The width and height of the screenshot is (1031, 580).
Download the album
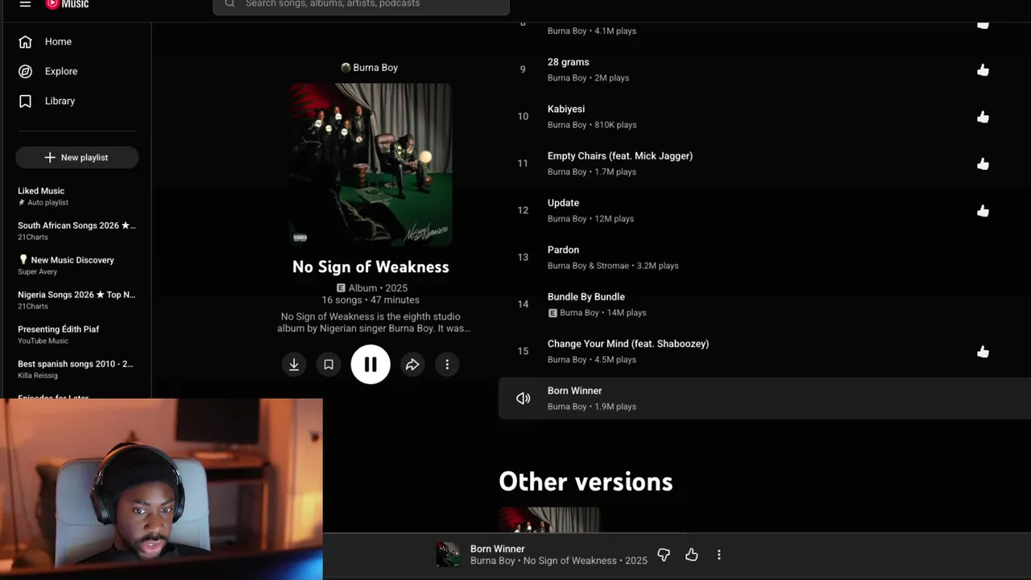(x=294, y=365)
